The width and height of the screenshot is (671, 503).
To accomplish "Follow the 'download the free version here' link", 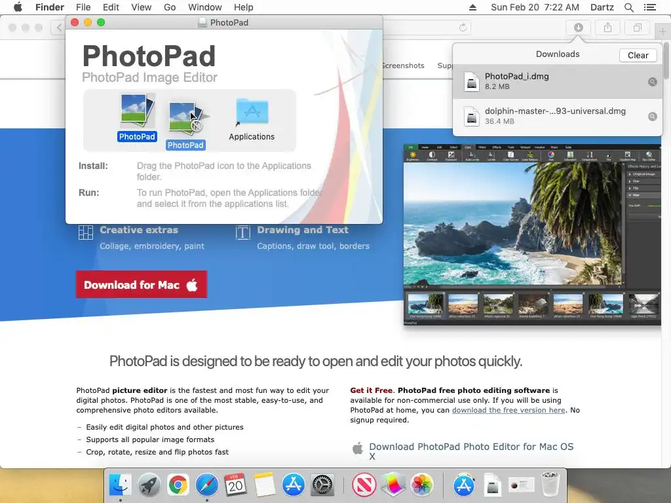I will click(508, 410).
